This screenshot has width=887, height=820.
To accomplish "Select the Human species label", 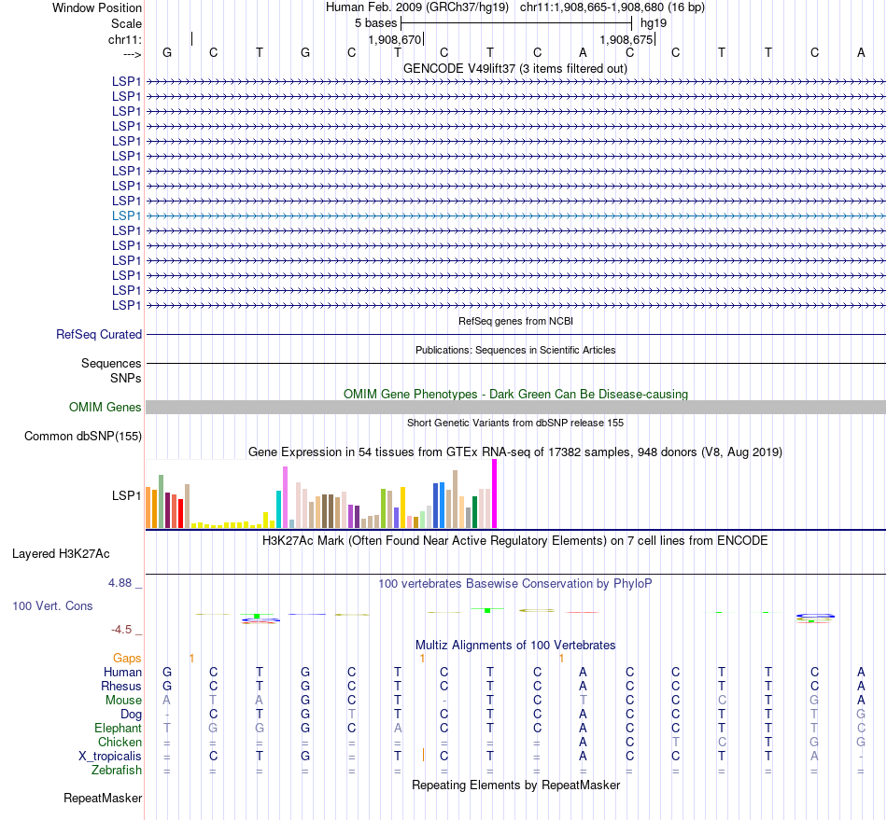I will pyautogui.click(x=122, y=672).
